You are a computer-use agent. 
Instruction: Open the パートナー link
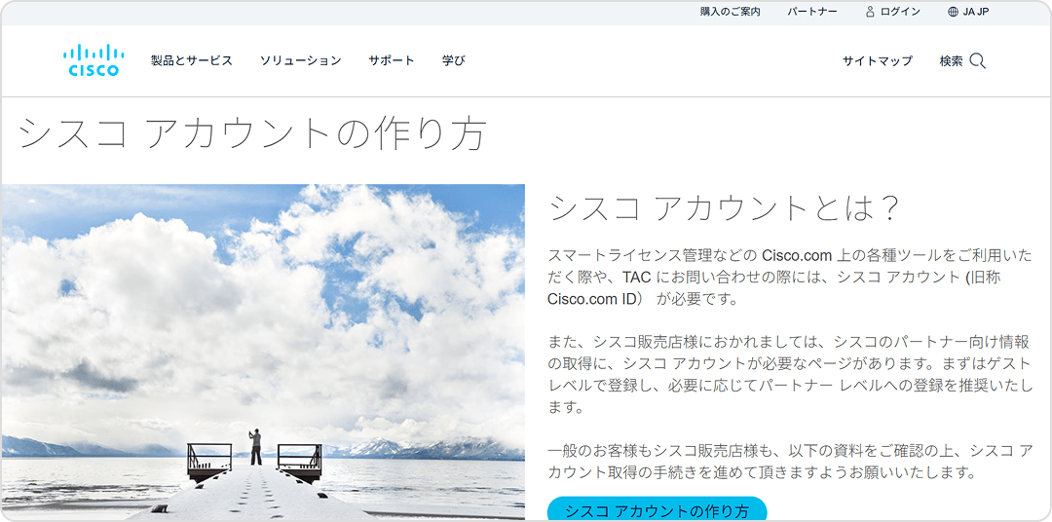[x=812, y=12]
